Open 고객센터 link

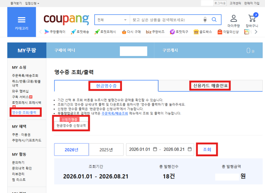click(235, 3)
